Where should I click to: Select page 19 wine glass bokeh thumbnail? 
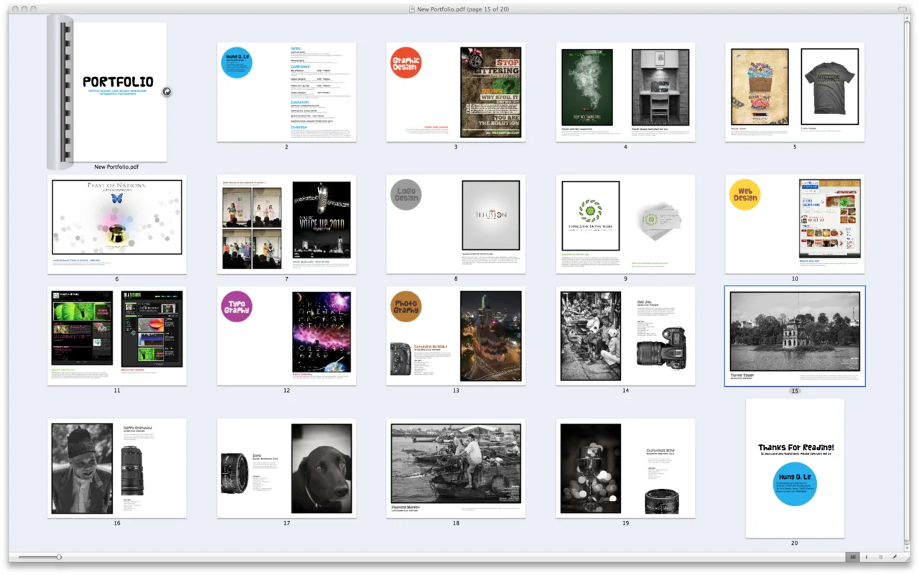pyautogui.click(x=625, y=468)
